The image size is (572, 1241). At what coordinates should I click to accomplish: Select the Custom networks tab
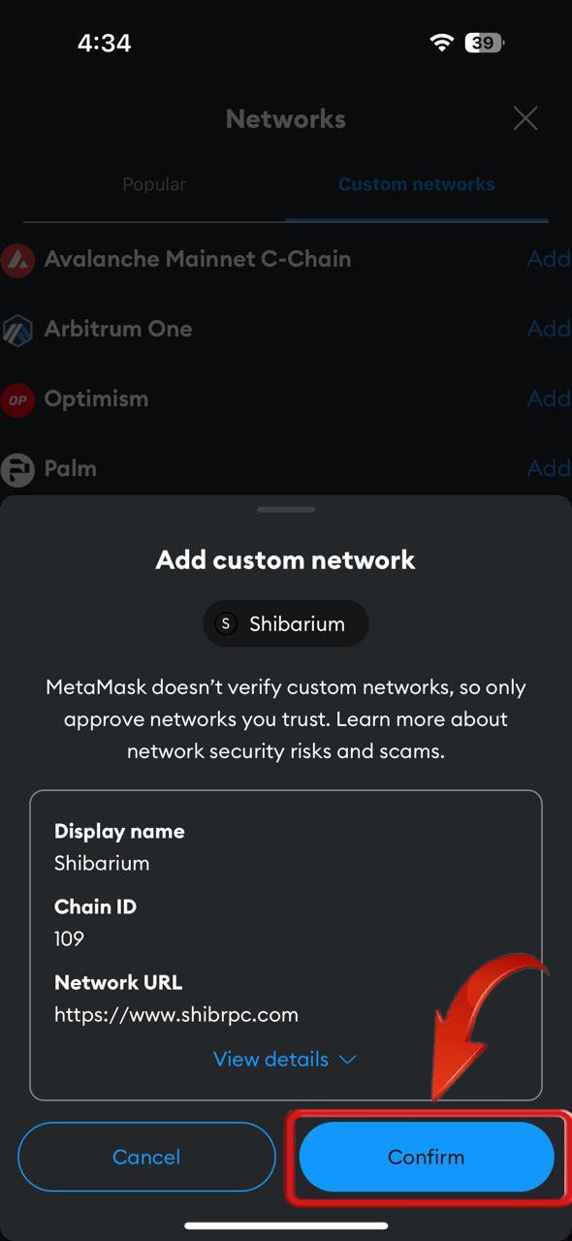pyautogui.click(x=417, y=184)
